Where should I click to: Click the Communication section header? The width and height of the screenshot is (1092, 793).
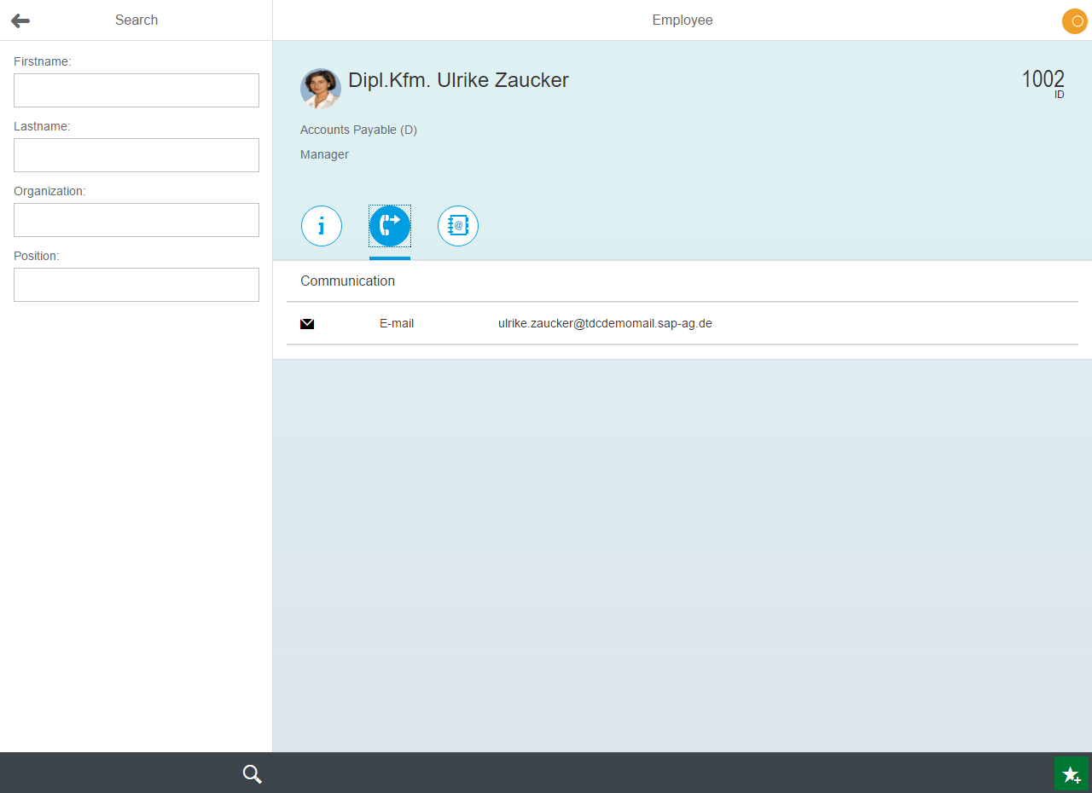click(347, 281)
